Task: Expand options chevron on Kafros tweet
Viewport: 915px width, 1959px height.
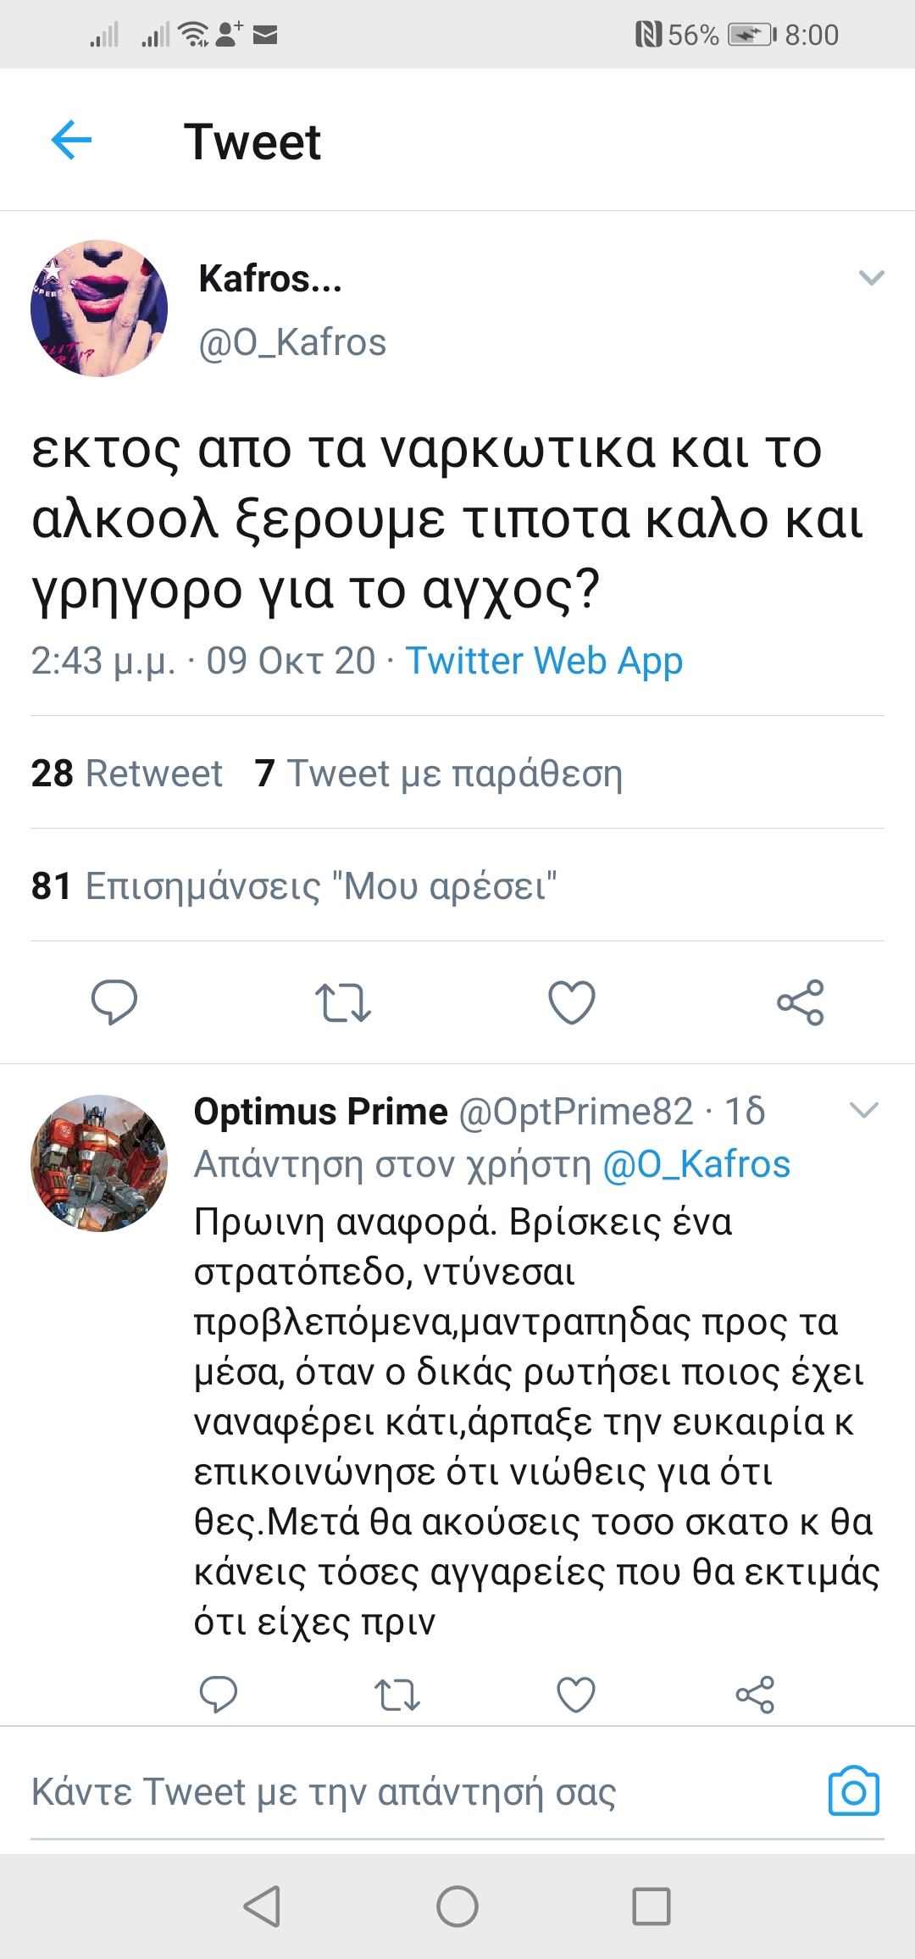Action: click(871, 278)
